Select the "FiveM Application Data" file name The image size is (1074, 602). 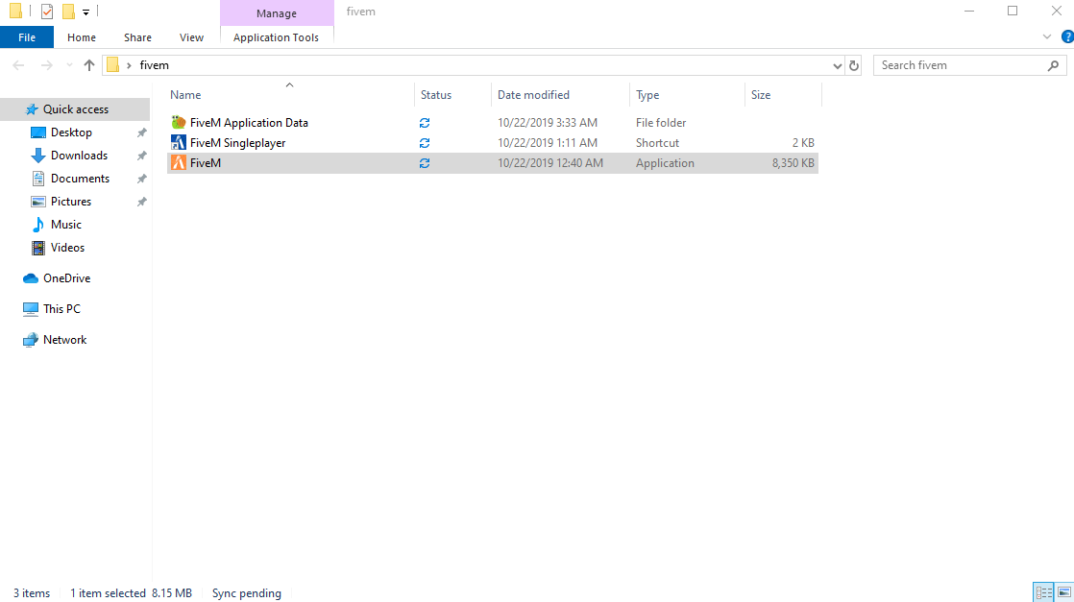[x=250, y=123]
